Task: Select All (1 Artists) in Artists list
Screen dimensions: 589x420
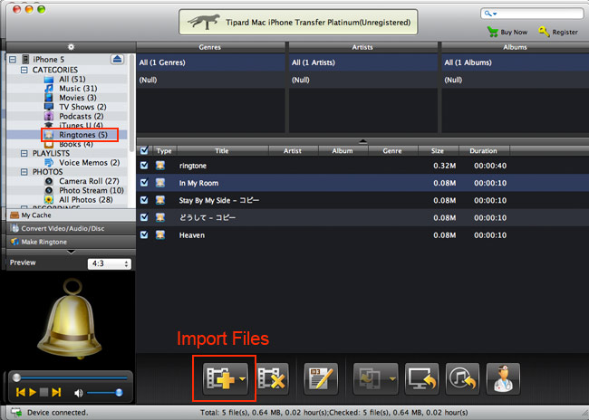Action: coord(363,62)
